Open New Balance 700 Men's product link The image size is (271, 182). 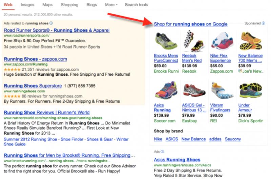point(250,58)
